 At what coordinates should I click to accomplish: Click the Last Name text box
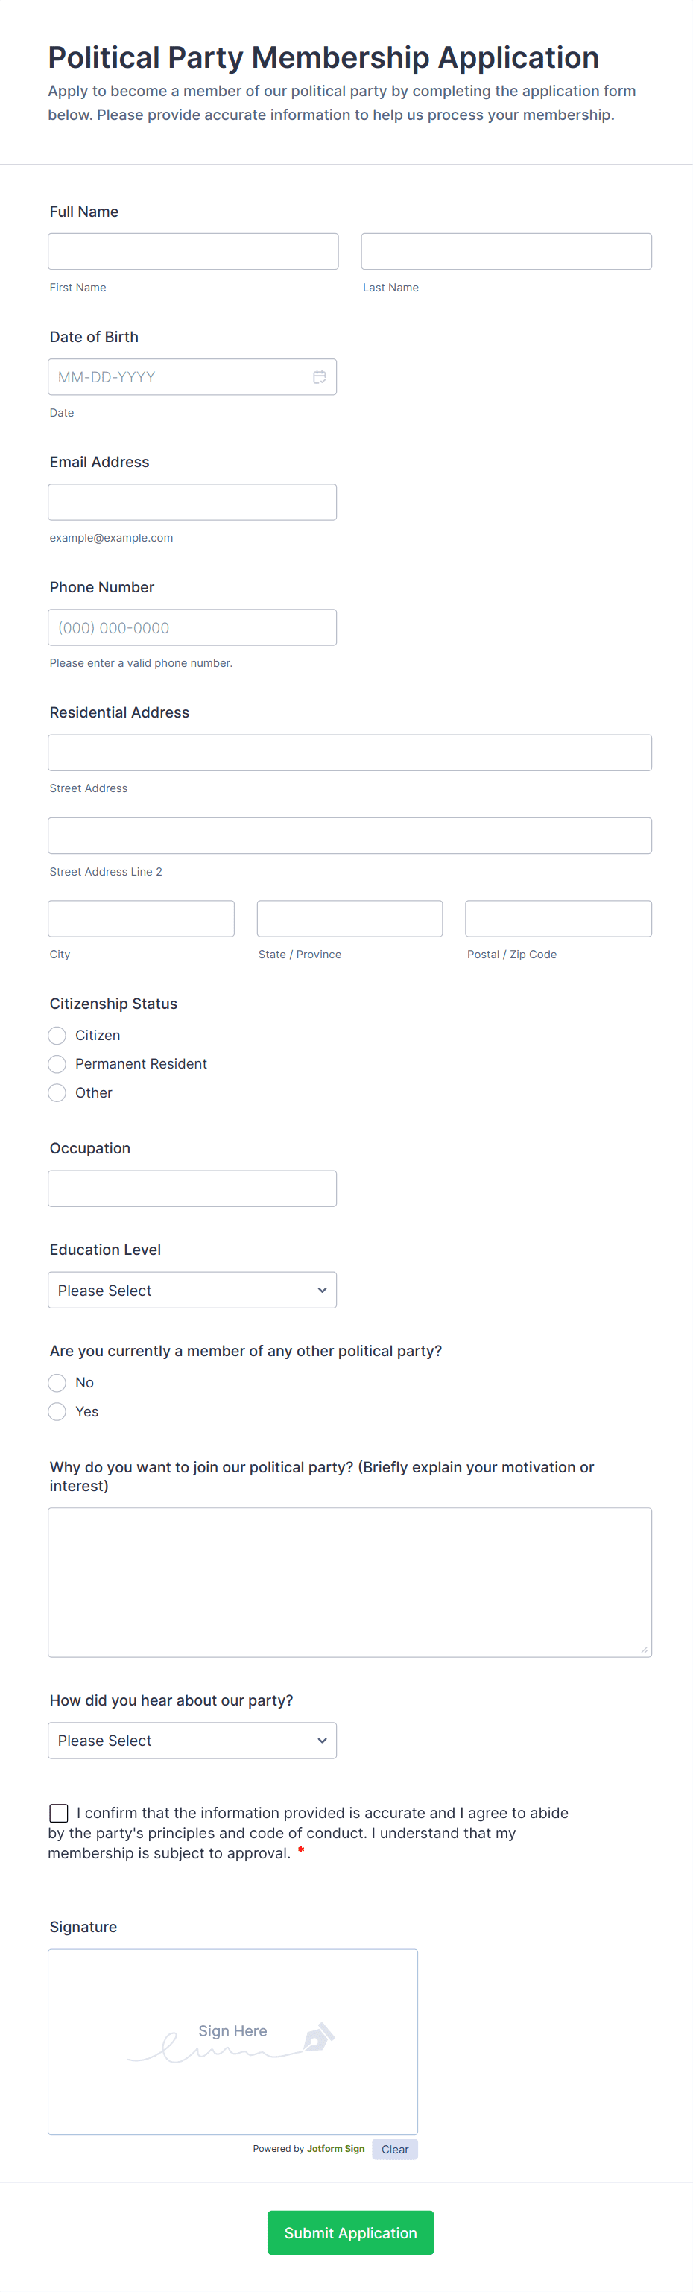coord(506,252)
